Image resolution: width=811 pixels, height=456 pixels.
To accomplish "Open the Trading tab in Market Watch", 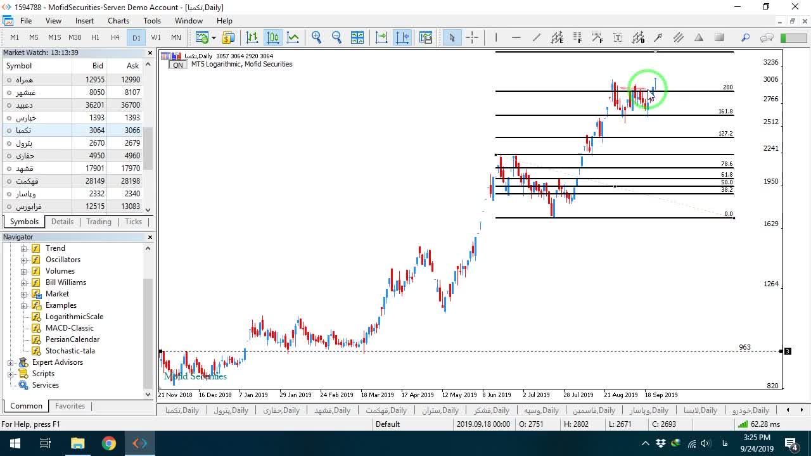I will pos(99,222).
